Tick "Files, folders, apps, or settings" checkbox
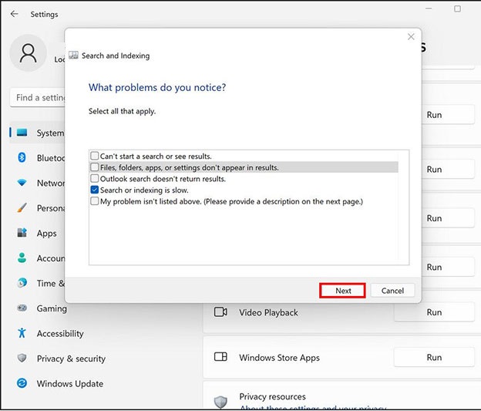 95,167
